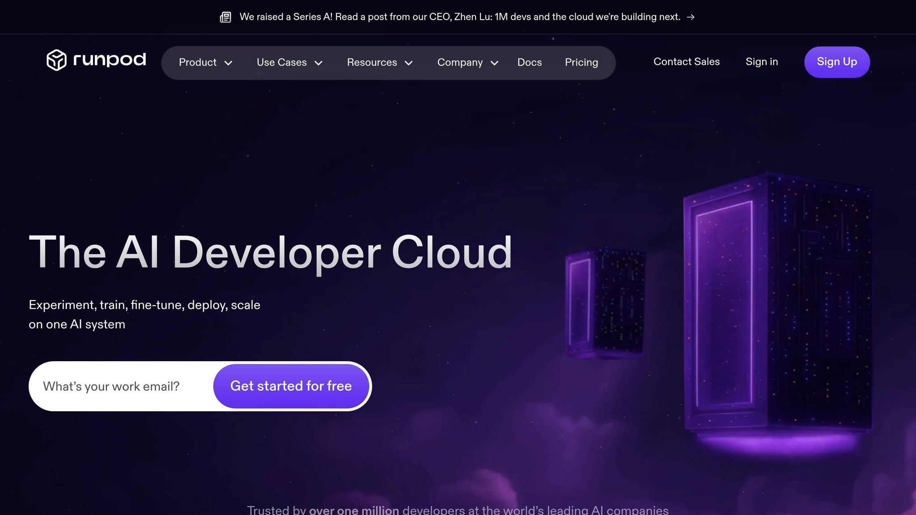Click the chevron arrow beside Resources
The width and height of the screenshot is (916, 515).
[x=408, y=63]
